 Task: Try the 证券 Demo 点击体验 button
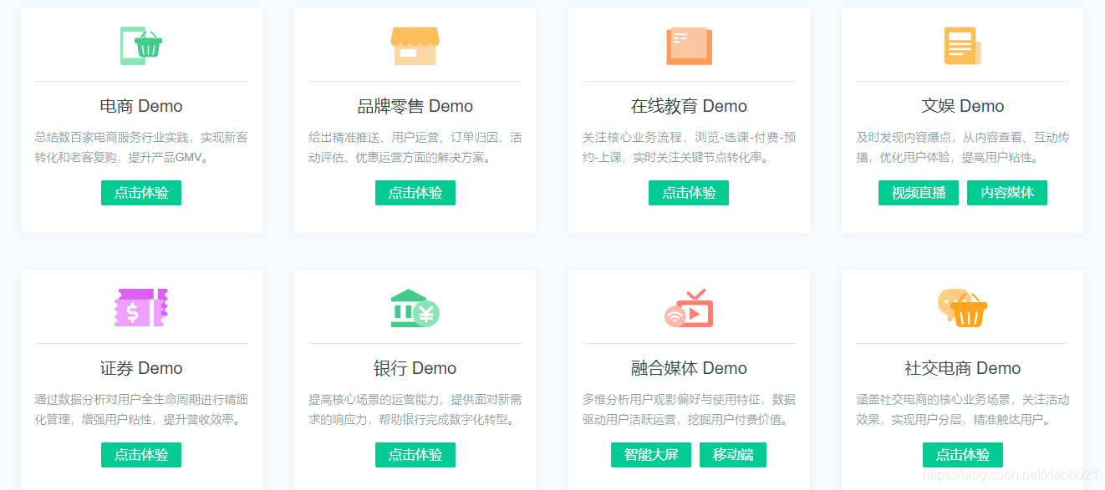click(x=141, y=455)
